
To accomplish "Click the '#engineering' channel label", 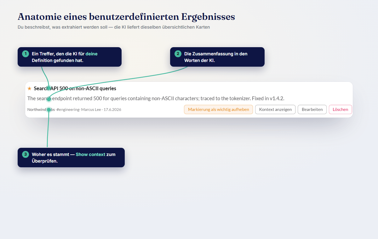I will 68,109.
